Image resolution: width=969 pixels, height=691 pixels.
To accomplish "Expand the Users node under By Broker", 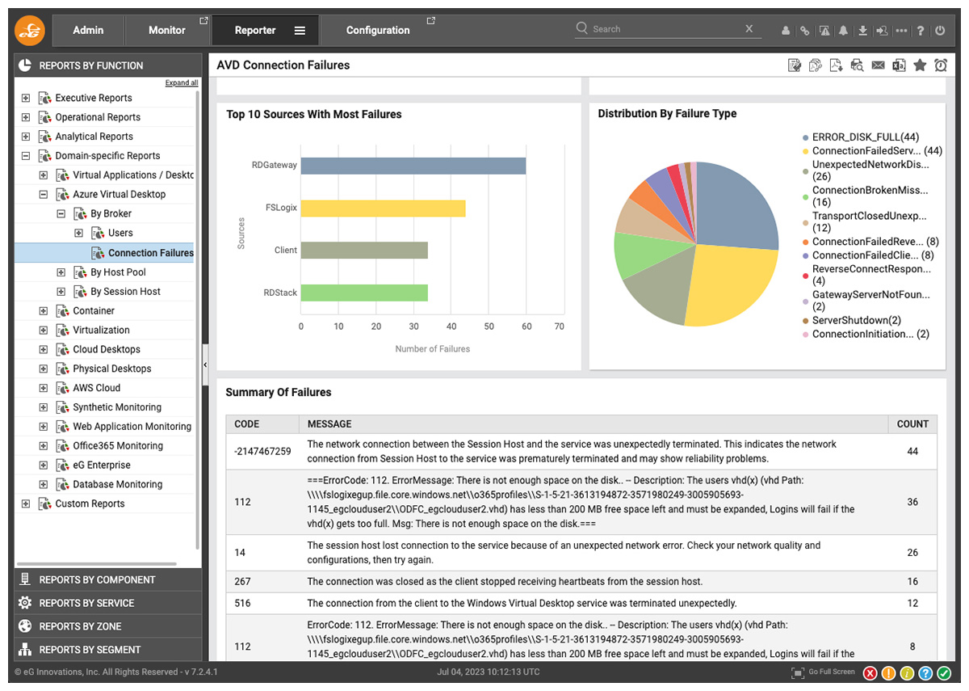I will click(79, 234).
